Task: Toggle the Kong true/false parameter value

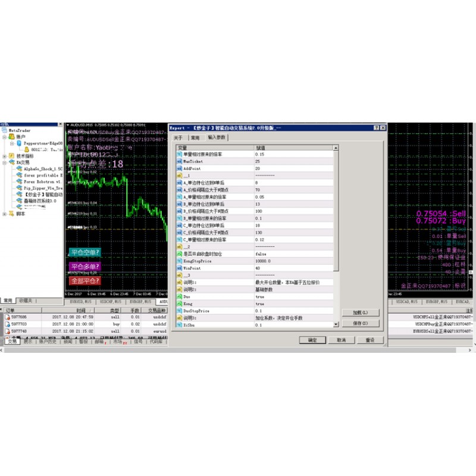Action: tap(260, 303)
